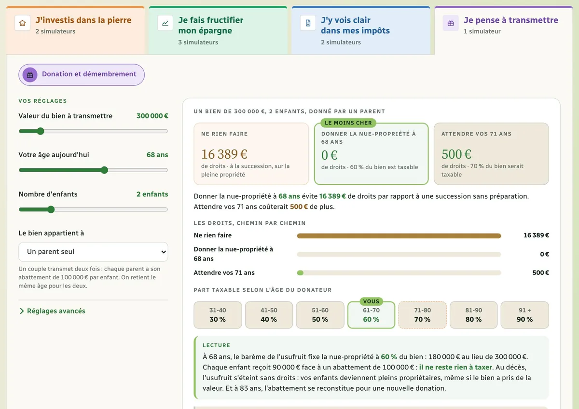Screen dimensions: 579x409
Task: Click the "VOS RÉGLAGES" heading
Action: tap(43, 101)
